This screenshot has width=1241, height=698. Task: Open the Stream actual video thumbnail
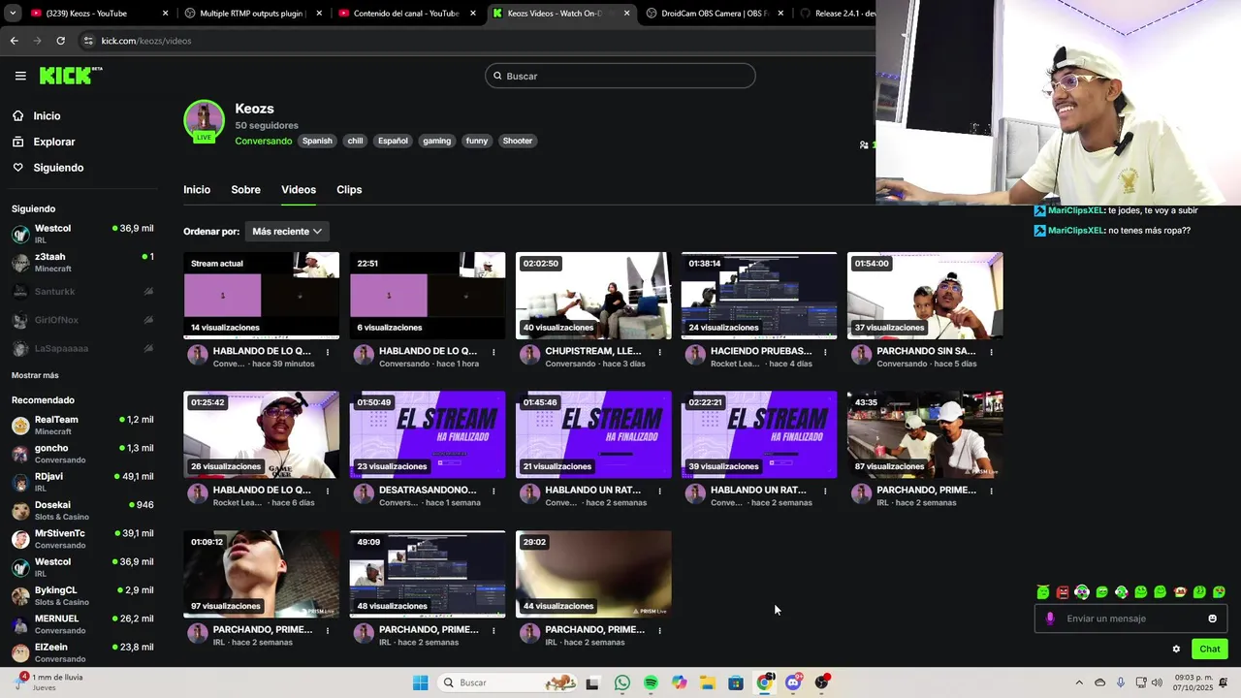(x=261, y=296)
